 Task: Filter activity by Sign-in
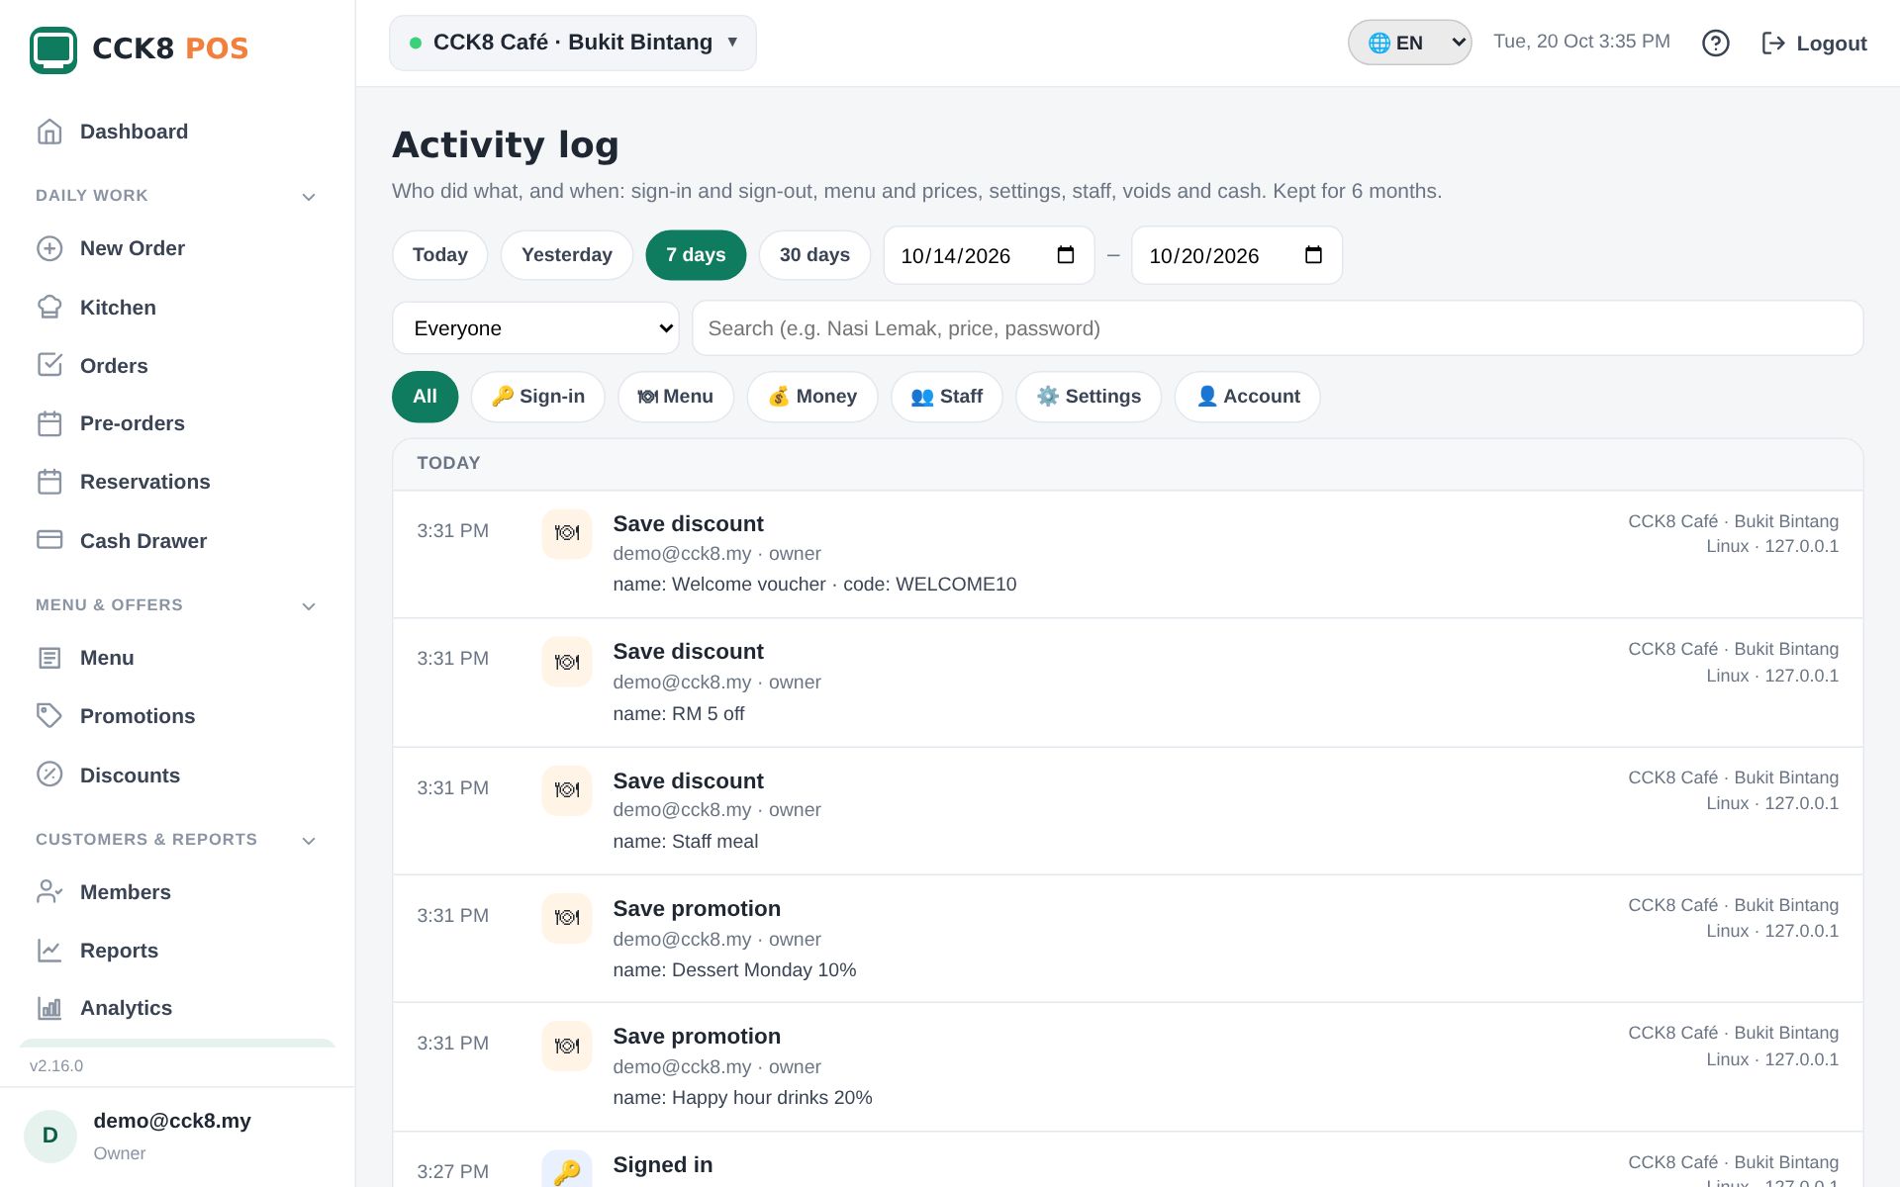tap(538, 397)
